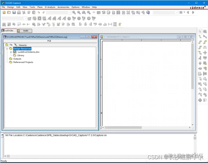Screen dimensions: 208x163
Task: Open the Options menu
Action: point(75,7)
